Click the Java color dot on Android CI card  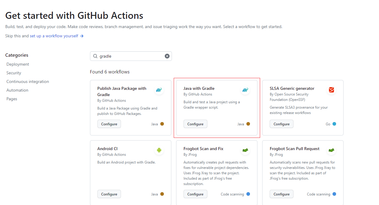[162, 194]
